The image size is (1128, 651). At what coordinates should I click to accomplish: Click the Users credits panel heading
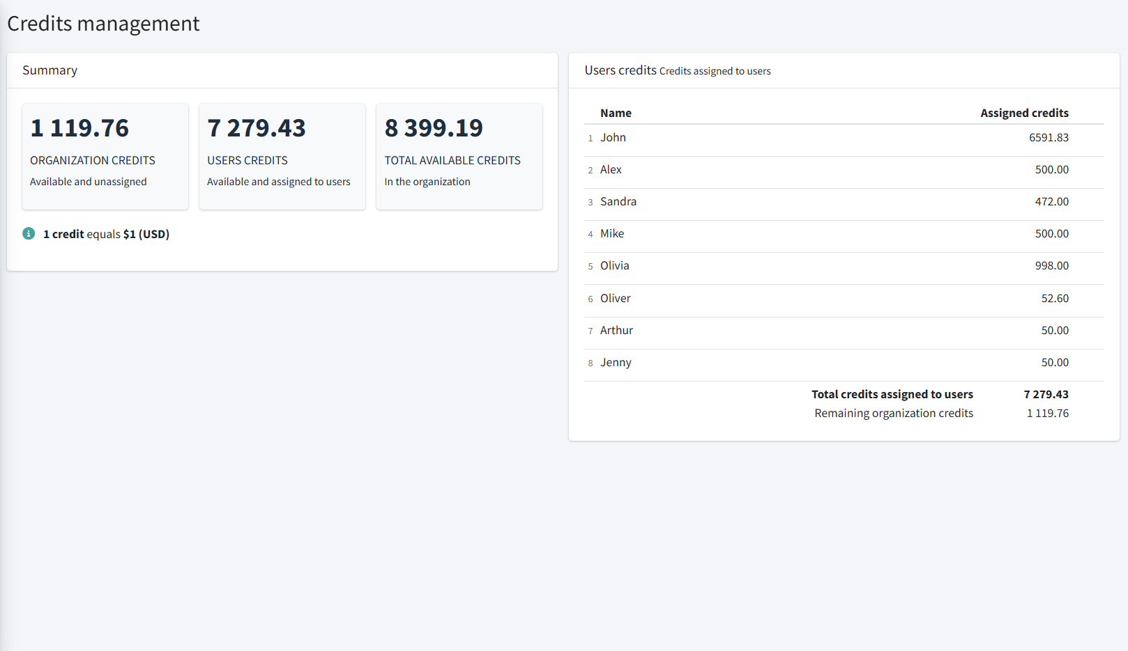click(x=620, y=70)
